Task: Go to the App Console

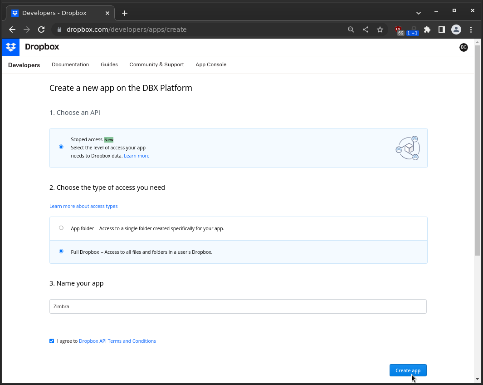Action: coord(211,64)
